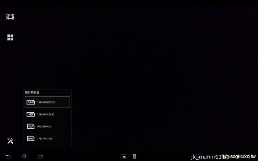Viewport: 258px width, 161px height.
Task: Tap the video mode filmstrip icon
Action: (10, 17)
